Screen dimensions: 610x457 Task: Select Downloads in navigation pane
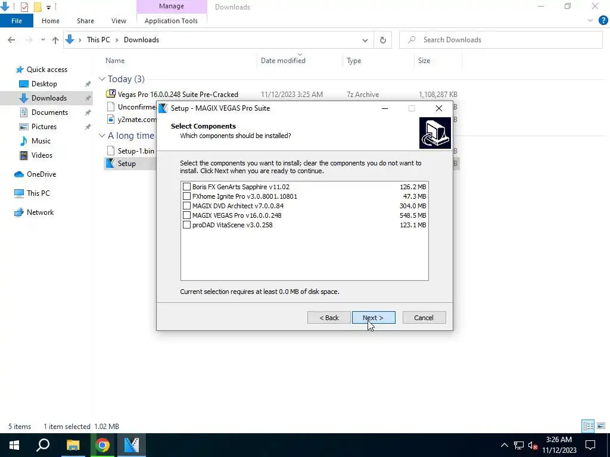point(49,98)
